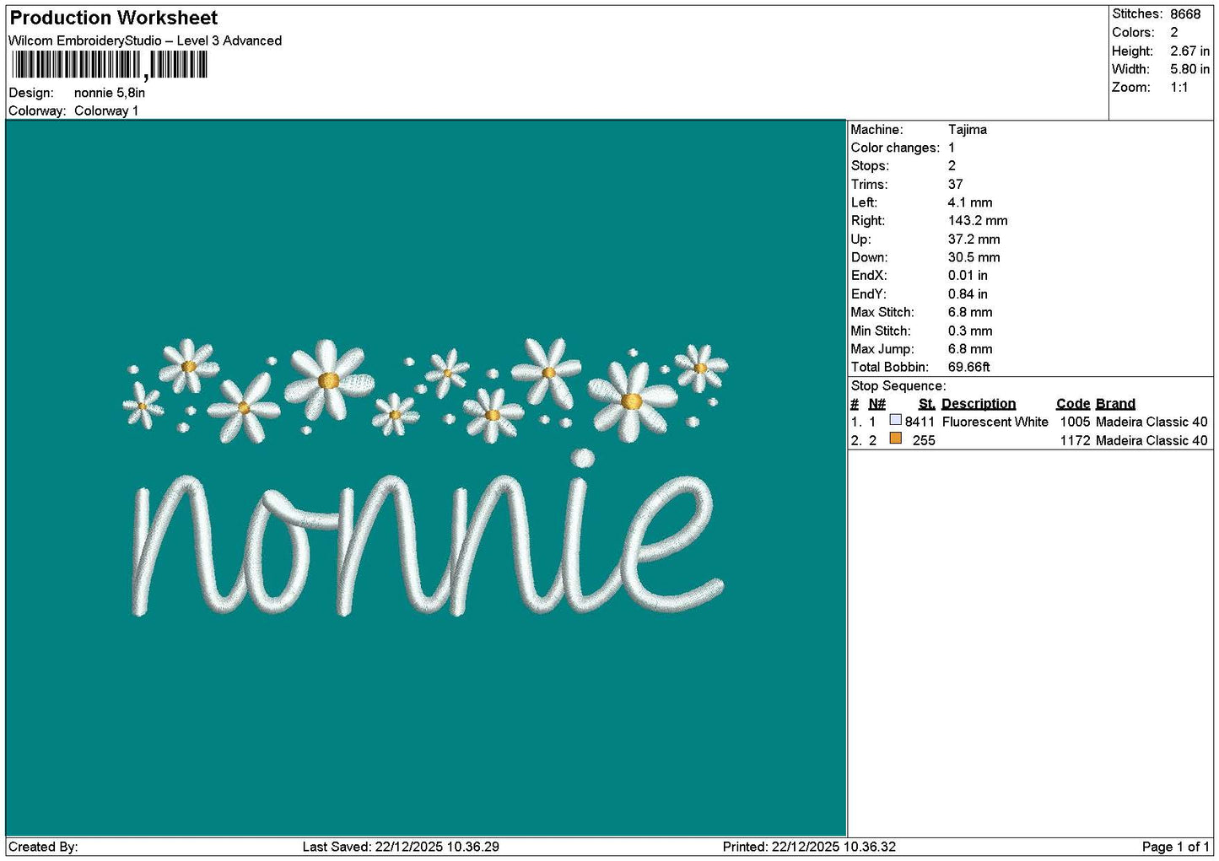Click the Left value 4.1 mm
This screenshot has height=861, width=1219.
[x=970, y=203]
